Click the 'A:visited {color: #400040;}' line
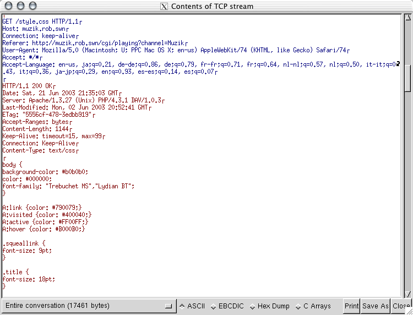413x315 pixels. pyautogui.click(x=47, y=215)
